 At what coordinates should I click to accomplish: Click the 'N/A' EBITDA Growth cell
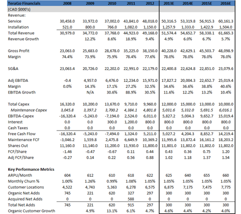click(90, 92)
